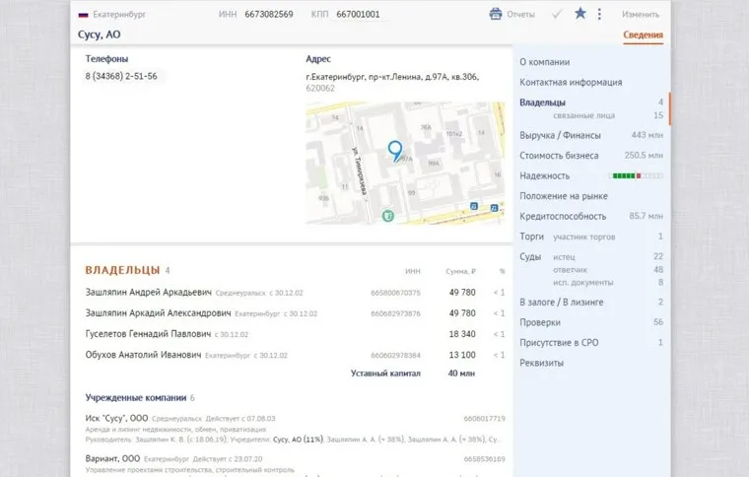749x477 pixels.
Task: Select Контактная информация in sidebar
Action: [570, 82]
